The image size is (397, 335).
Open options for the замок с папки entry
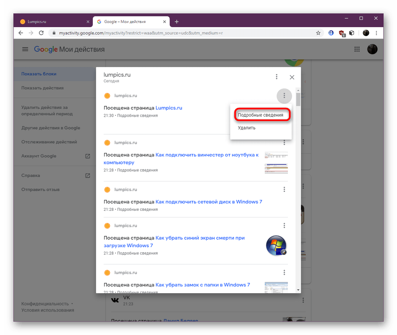[284, 272]
